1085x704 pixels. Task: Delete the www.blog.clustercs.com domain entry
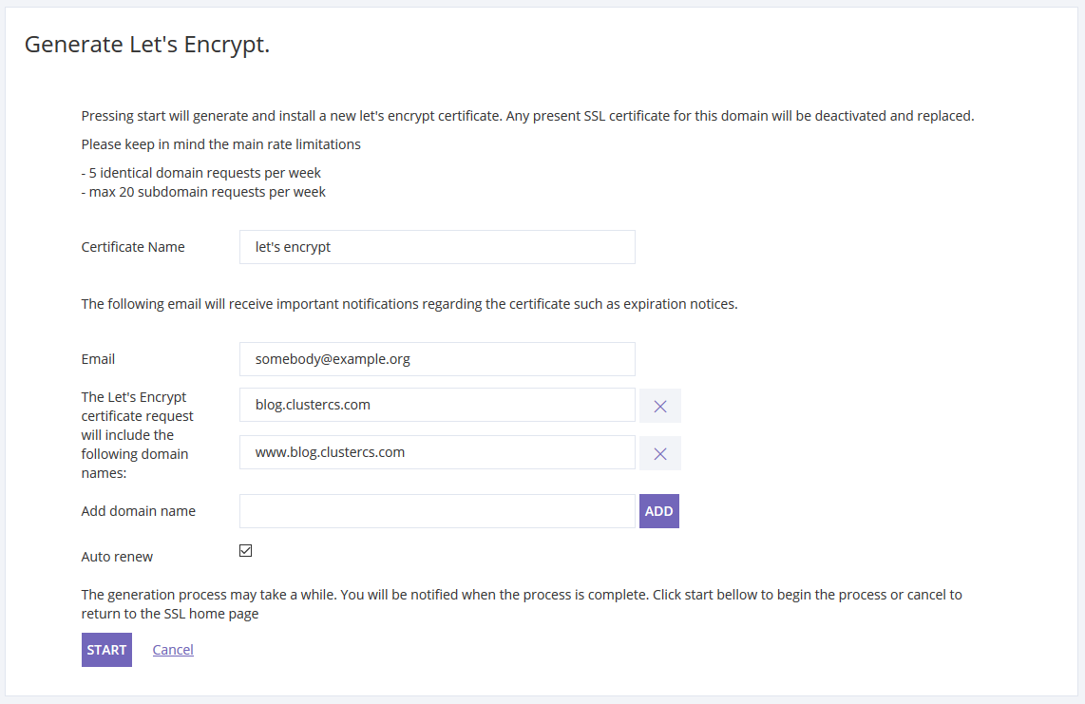[x=659, y=453]
